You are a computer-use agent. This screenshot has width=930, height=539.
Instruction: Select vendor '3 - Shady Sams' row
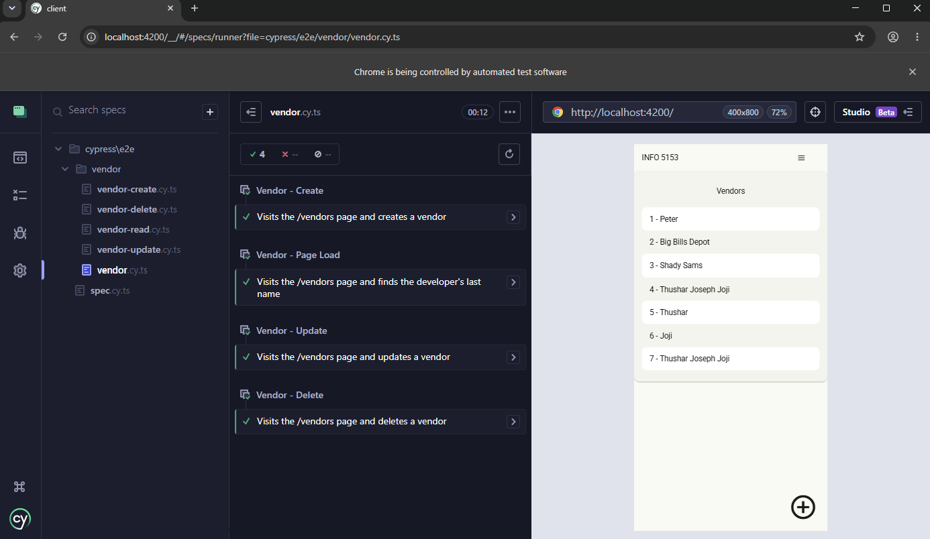tap(731, 265)
